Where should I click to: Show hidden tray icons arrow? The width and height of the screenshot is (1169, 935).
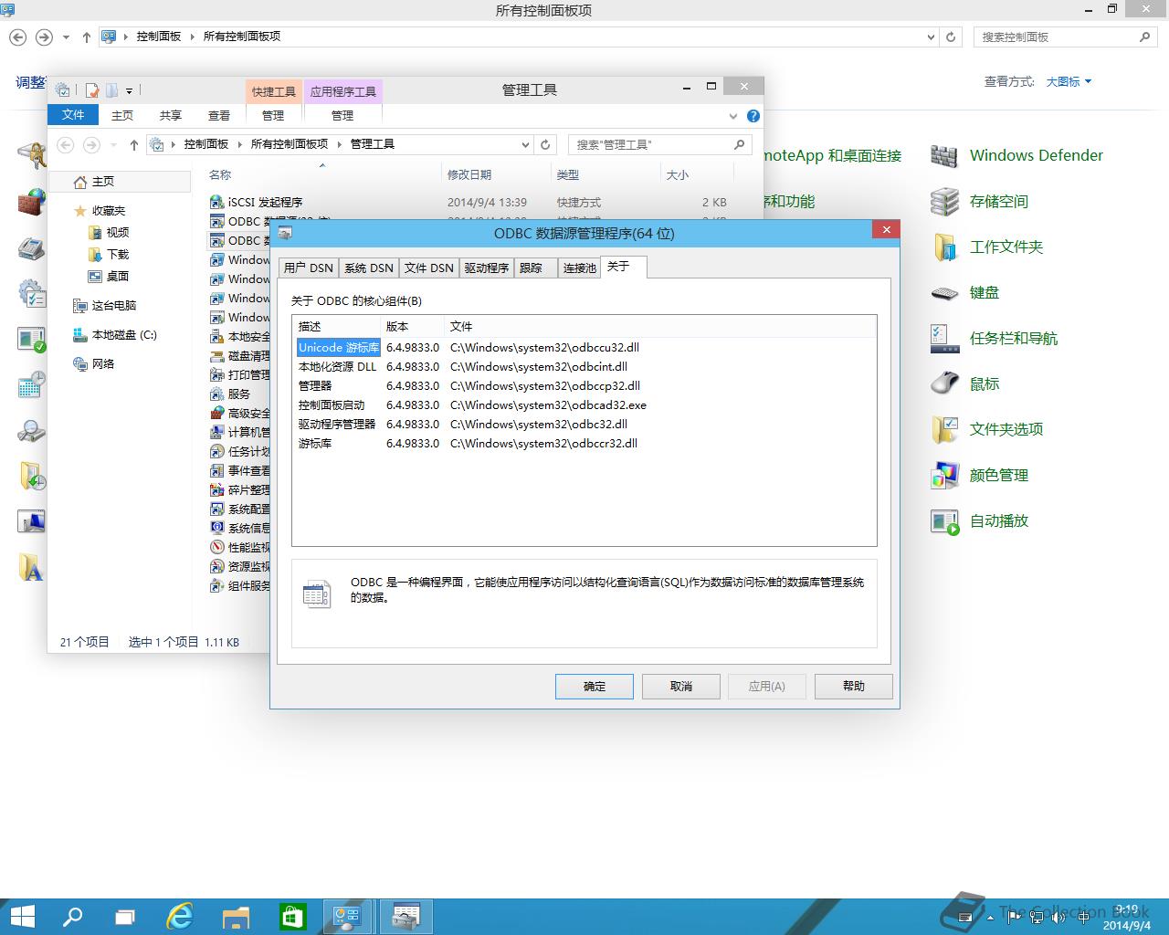[x=990, y=917]
